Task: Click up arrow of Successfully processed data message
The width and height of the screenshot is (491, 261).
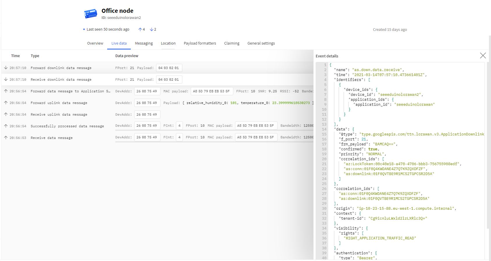Action: point(6,126)
